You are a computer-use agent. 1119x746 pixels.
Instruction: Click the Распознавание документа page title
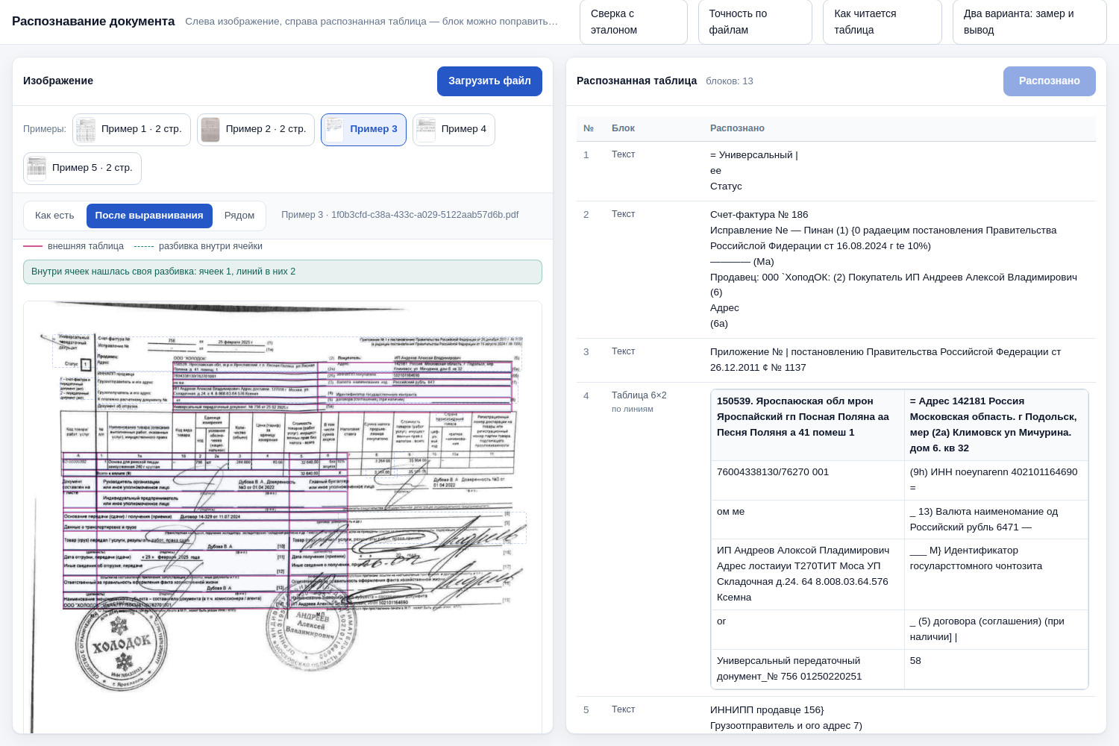click(93, 22)
